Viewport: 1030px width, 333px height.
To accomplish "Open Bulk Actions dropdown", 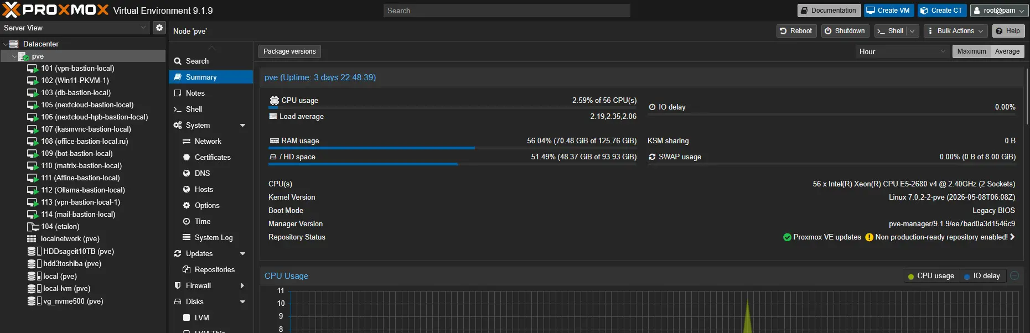I will [x=955, y=31].
